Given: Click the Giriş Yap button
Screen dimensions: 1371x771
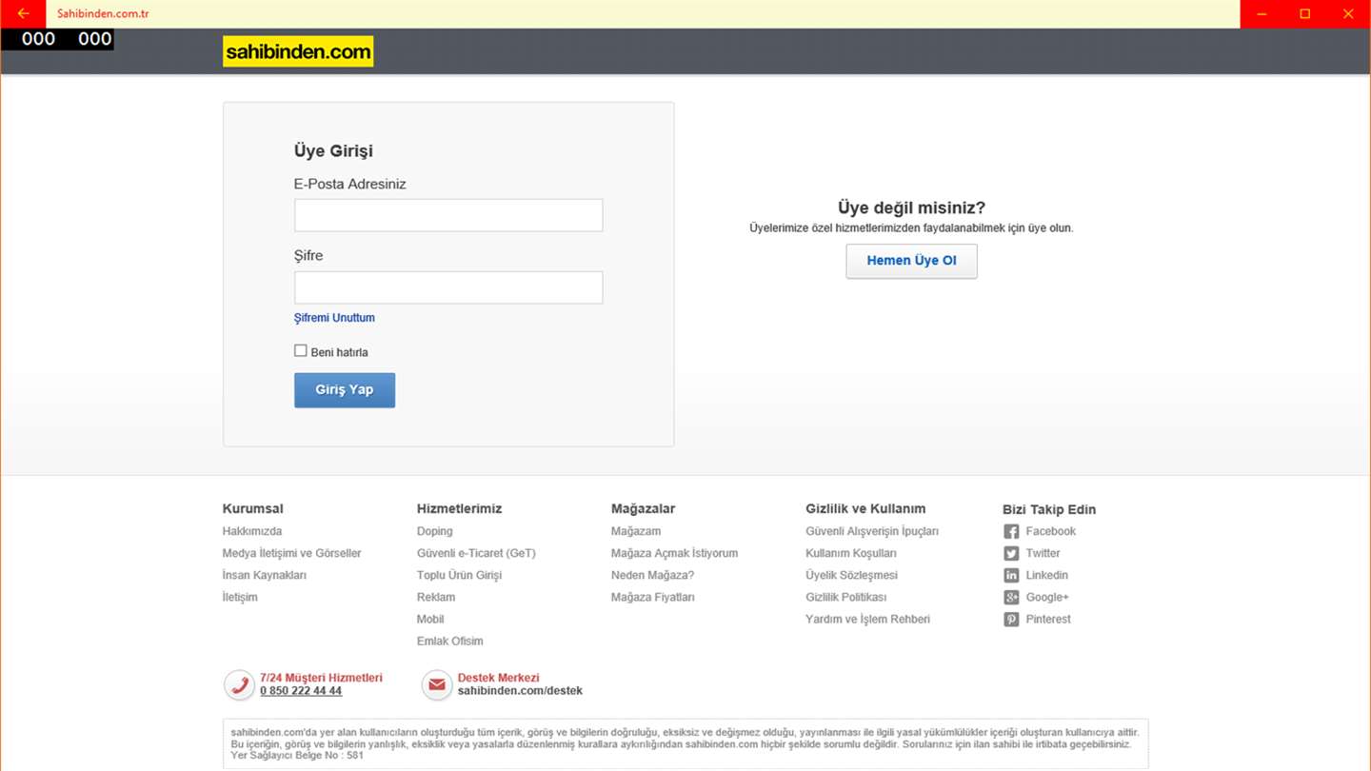Looking at the screenshot, I should [x=345, y=390].
